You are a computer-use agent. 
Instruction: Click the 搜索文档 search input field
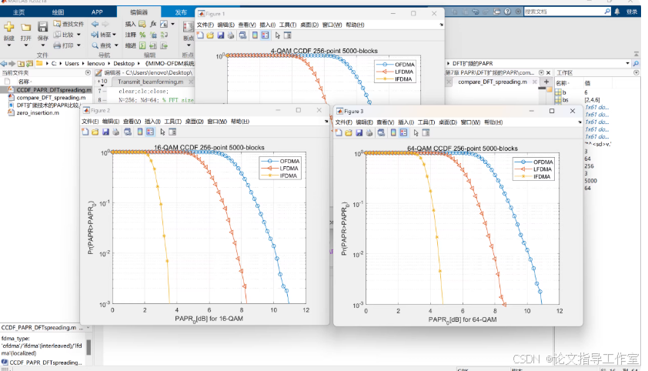coord(563,12)
